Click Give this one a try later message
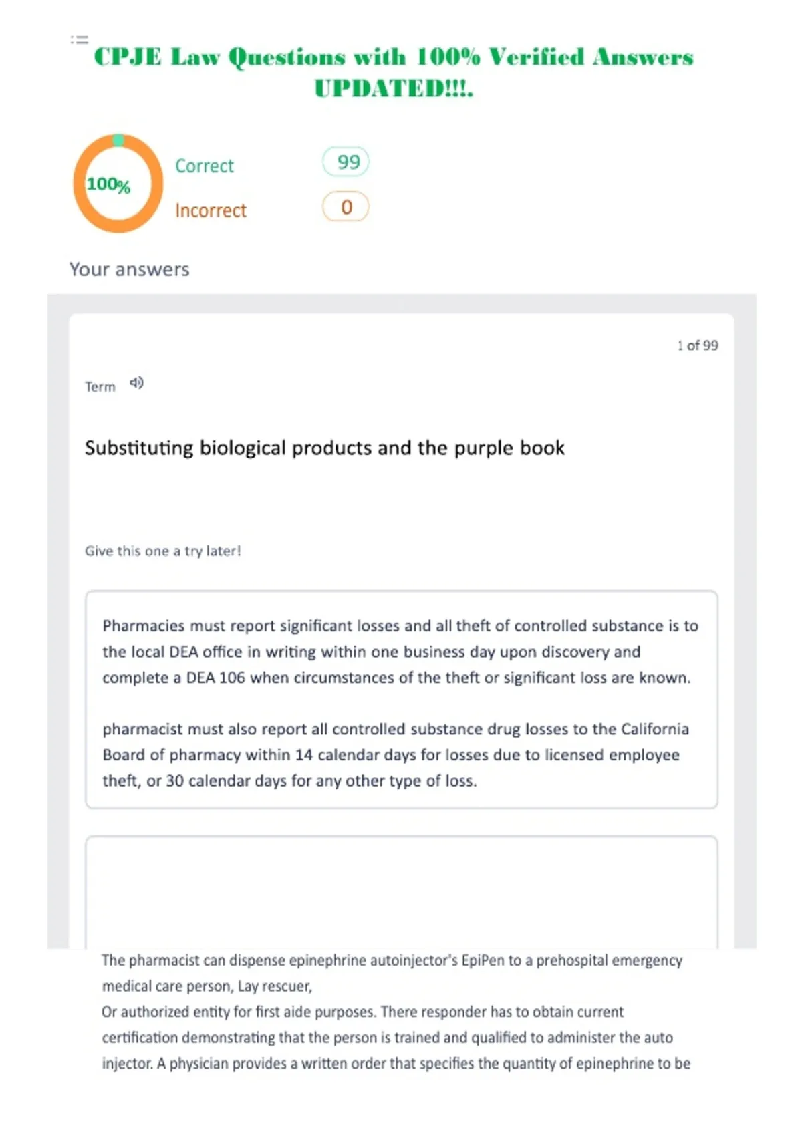This screenshot has height=1136, width=802. [162, 551]
